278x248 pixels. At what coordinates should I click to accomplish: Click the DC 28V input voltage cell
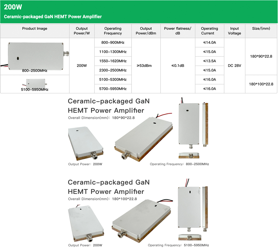coord(234,66)
